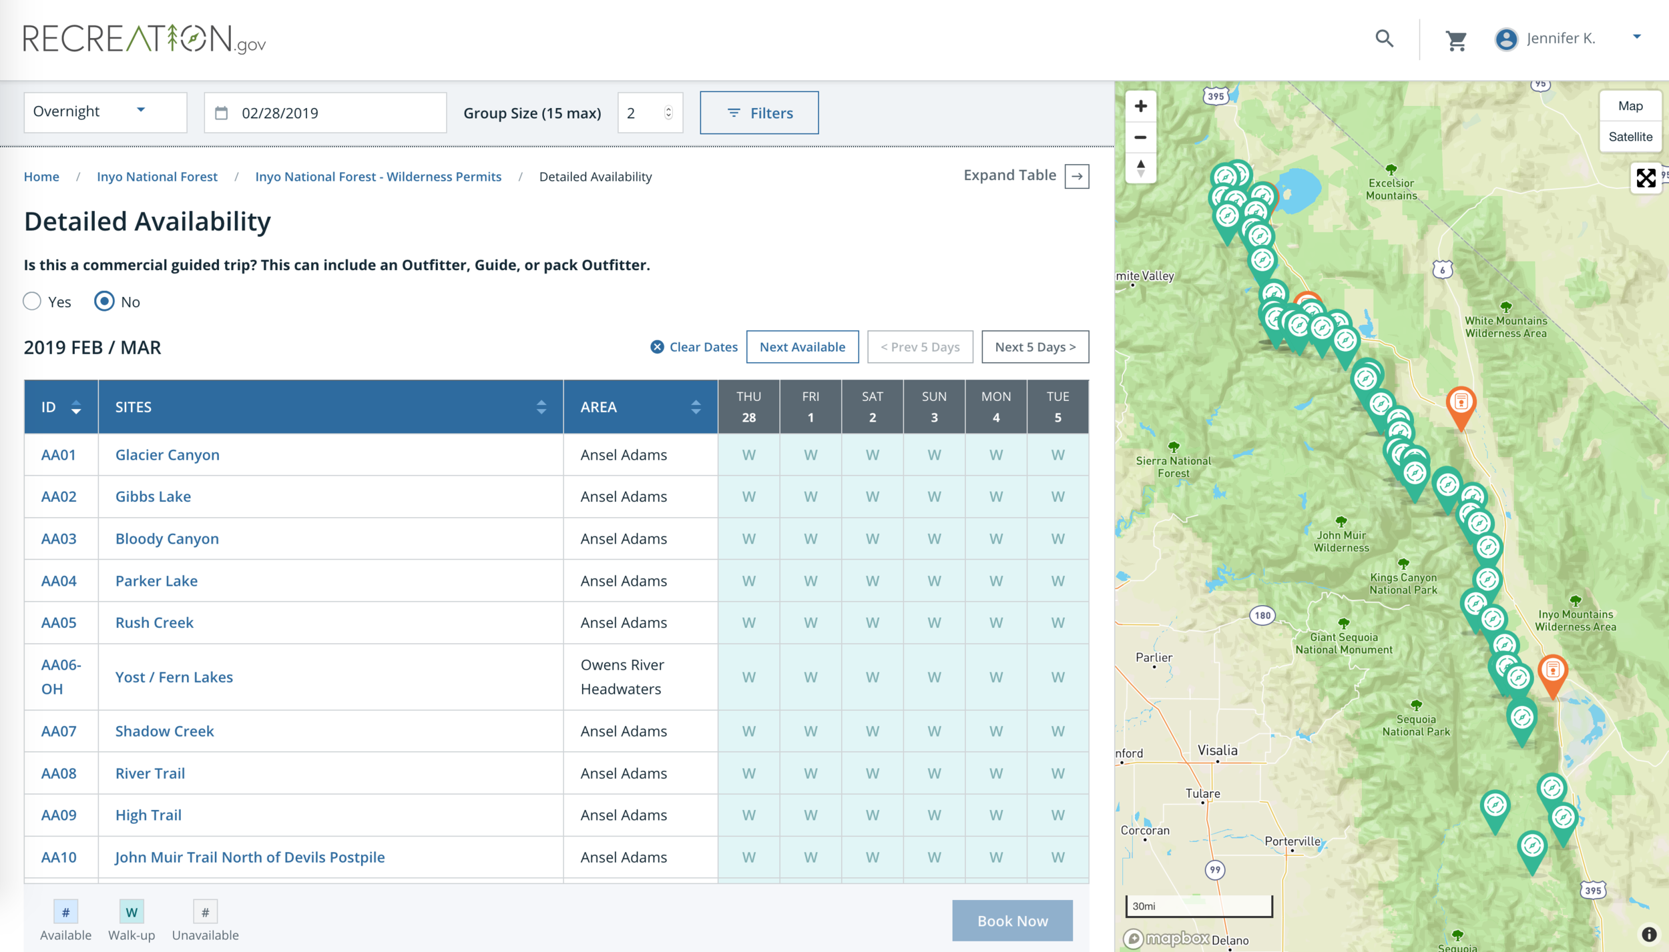Click Clear Dates link text

pyautogui.click(x=703, y=347)
